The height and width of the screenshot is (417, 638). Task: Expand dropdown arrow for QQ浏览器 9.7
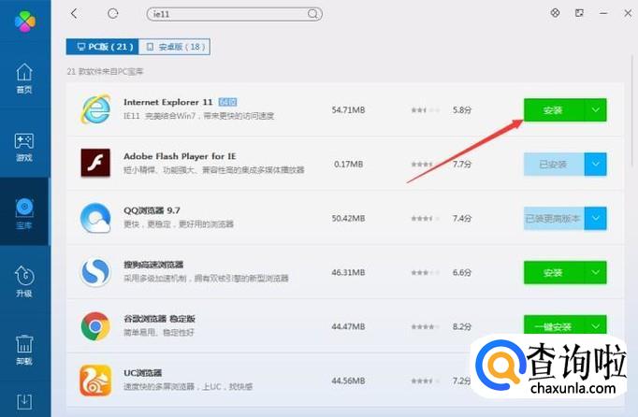click(595, 219)
